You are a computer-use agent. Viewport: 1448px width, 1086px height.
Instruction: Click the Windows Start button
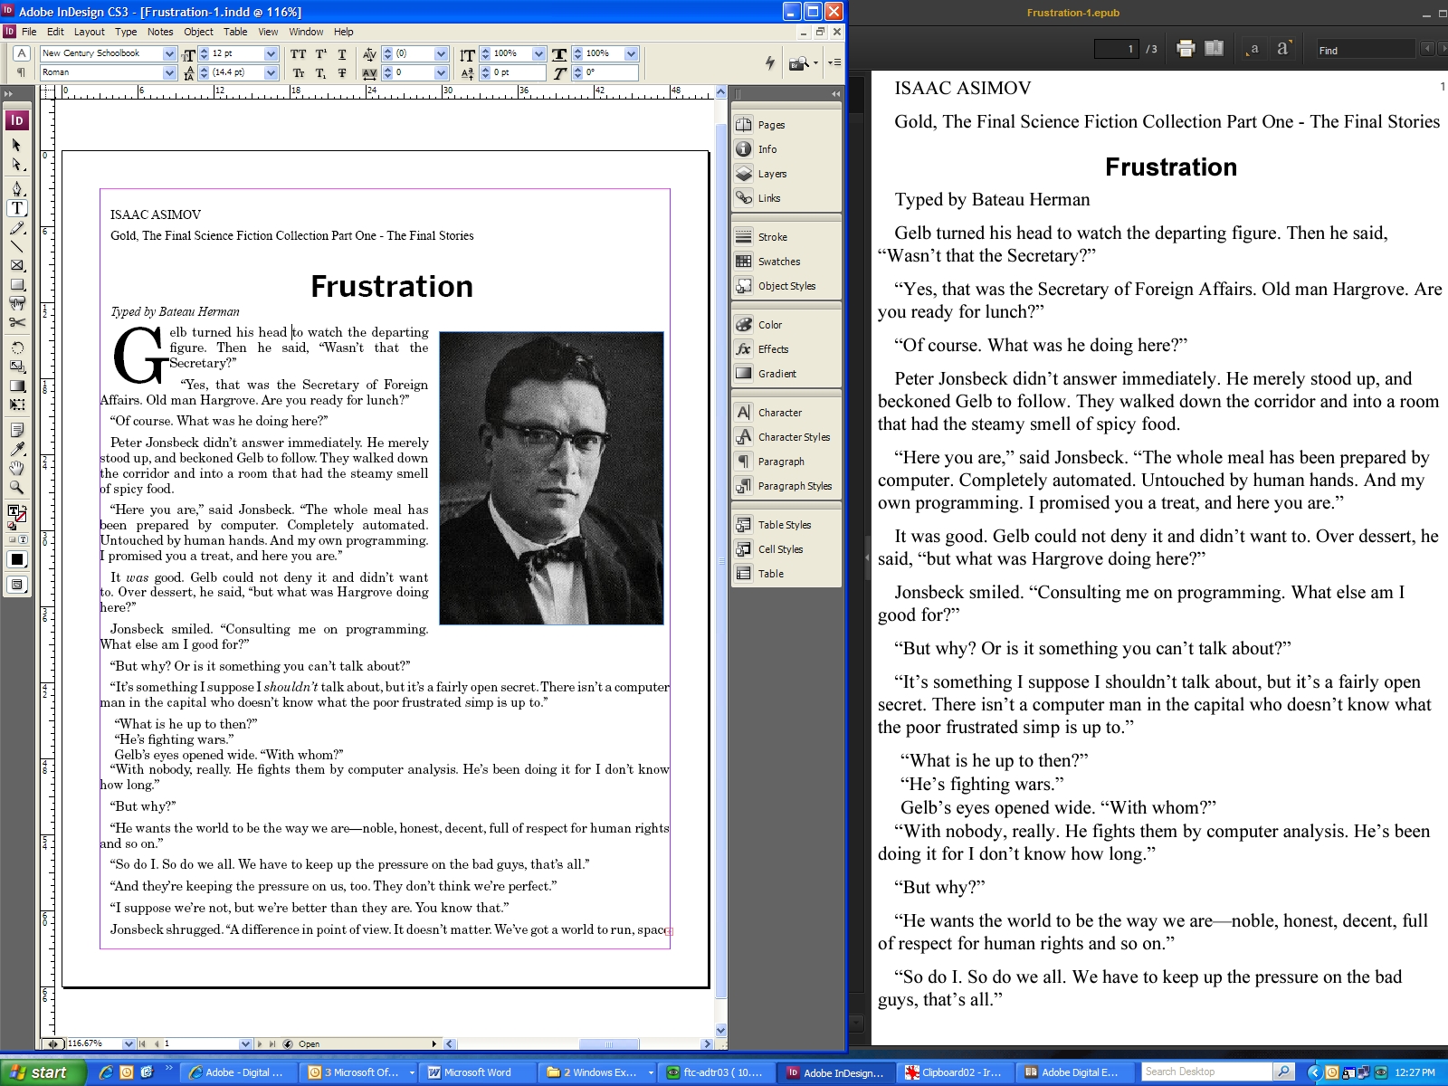pos(42,1072)
